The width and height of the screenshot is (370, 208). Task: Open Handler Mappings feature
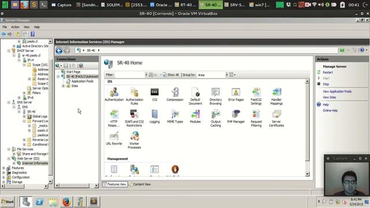276,96
